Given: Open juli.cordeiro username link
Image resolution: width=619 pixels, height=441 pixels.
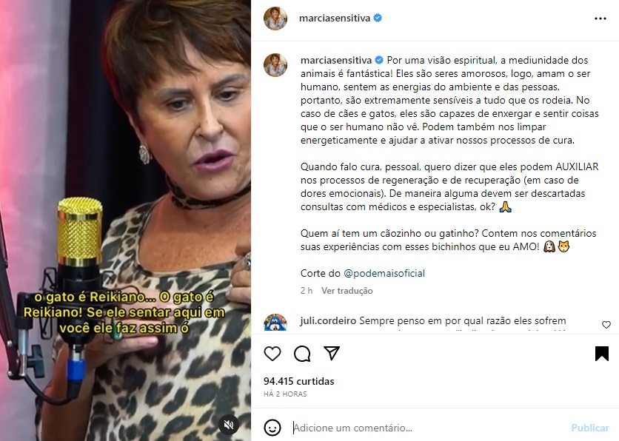Looking at the screenshot, I should tap(328, 320).
